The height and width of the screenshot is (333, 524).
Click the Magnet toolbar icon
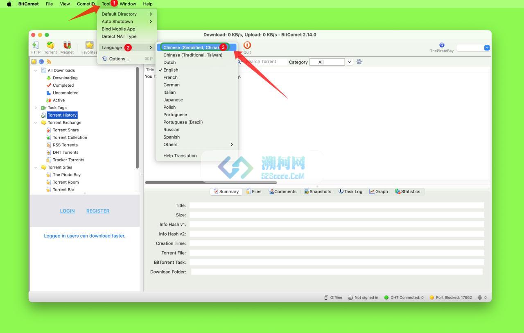(x=67, y=45)
